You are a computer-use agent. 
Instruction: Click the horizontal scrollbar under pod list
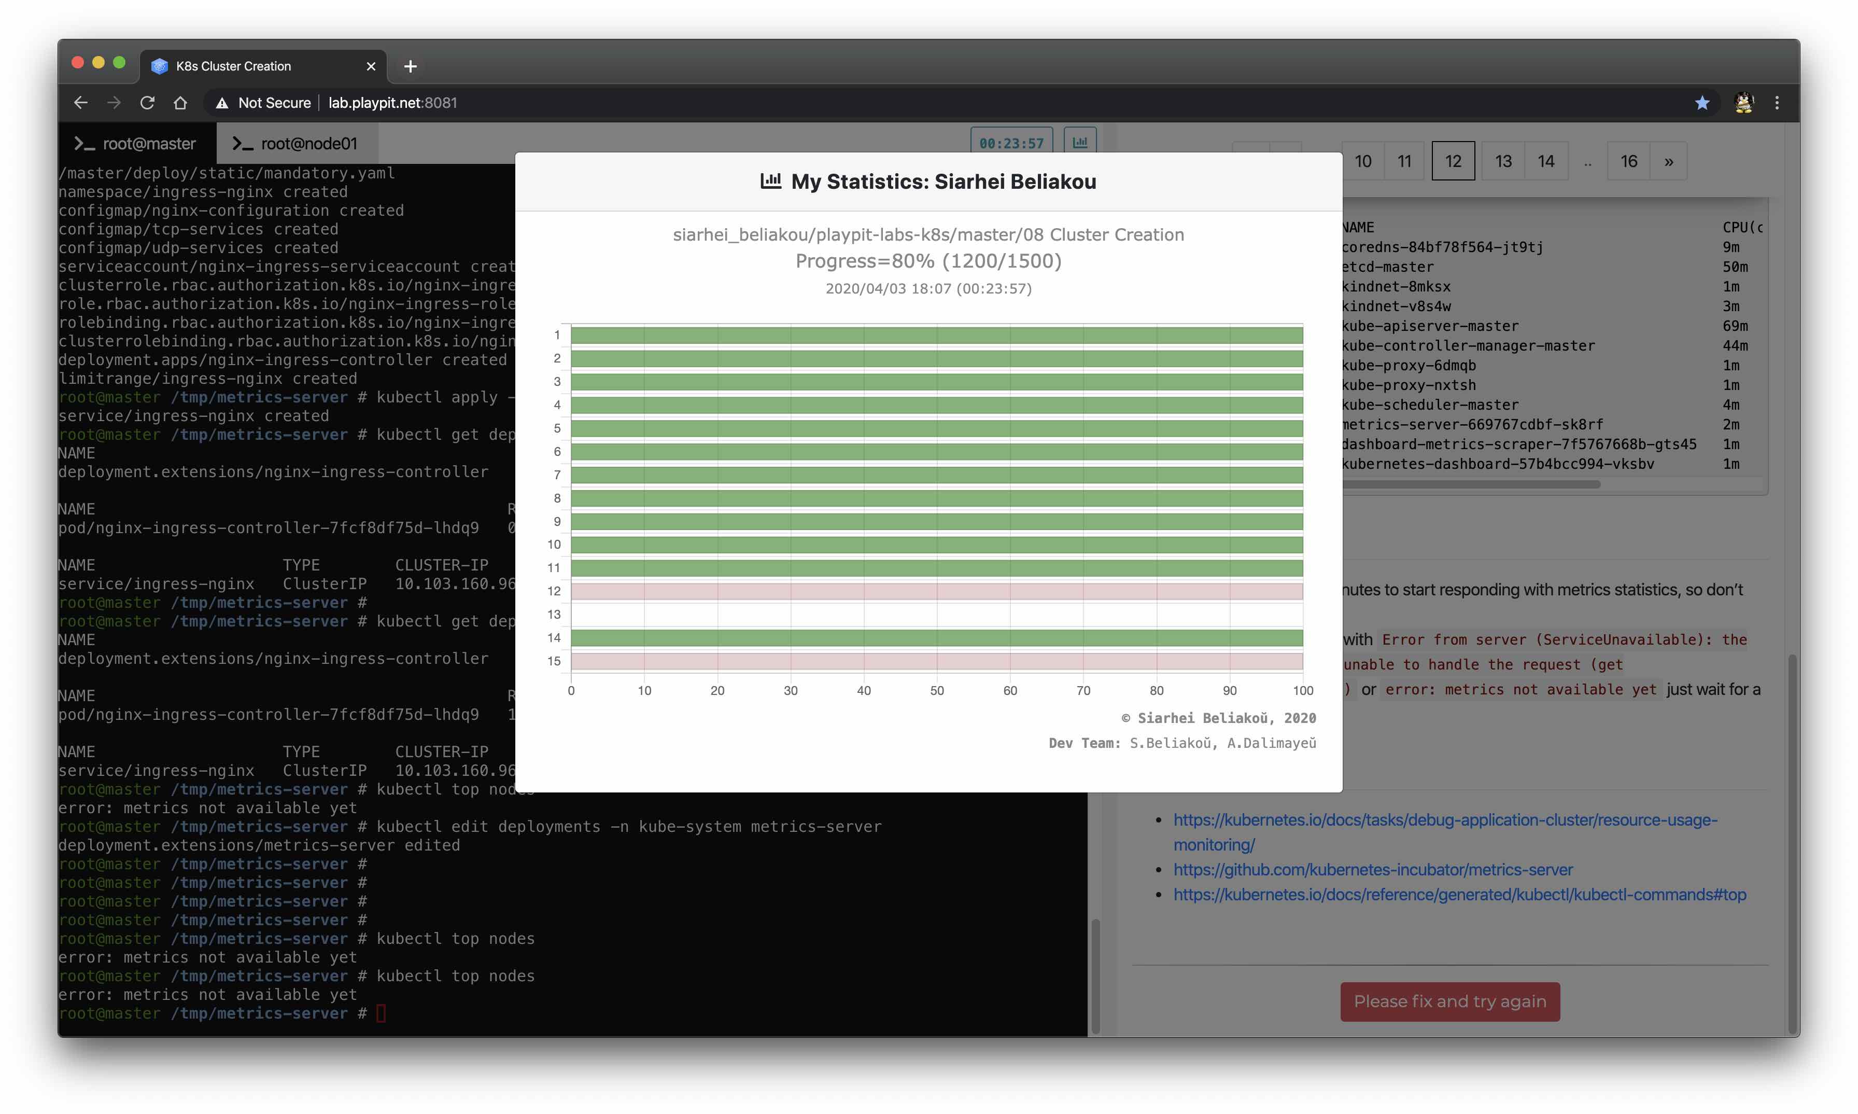(1471, 485)
